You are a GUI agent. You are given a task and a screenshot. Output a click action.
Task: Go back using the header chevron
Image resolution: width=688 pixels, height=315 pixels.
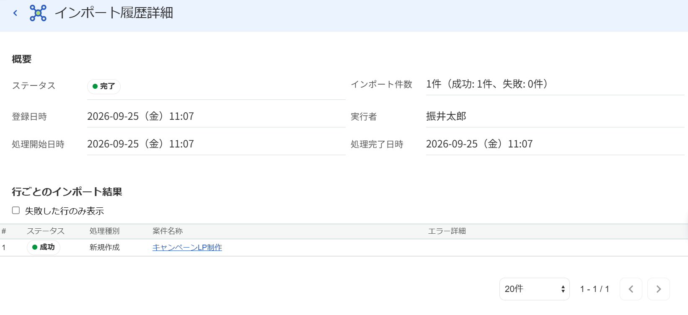click(16, 13)
